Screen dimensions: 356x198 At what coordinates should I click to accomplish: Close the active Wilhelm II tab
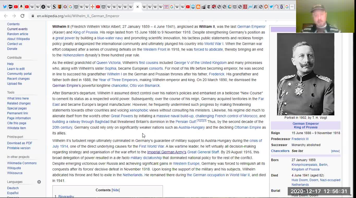138,7
